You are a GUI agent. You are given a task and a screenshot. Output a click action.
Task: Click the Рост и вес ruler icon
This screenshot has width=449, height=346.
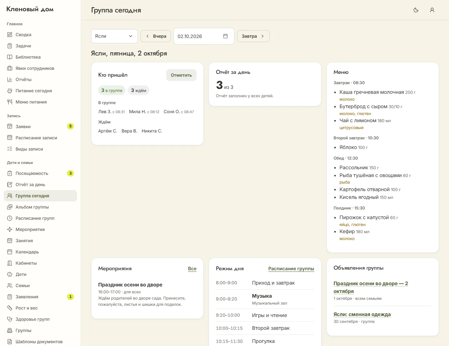10,308
